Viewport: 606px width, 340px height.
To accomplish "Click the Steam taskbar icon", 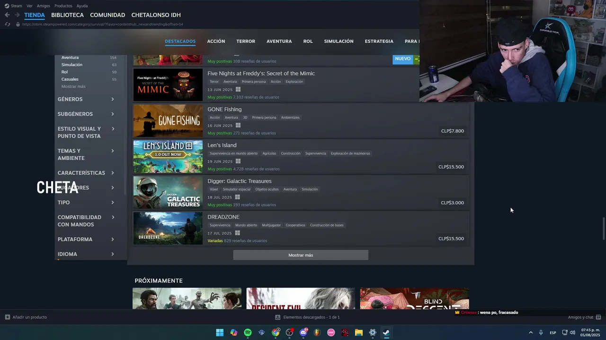I will pos(386,332).
